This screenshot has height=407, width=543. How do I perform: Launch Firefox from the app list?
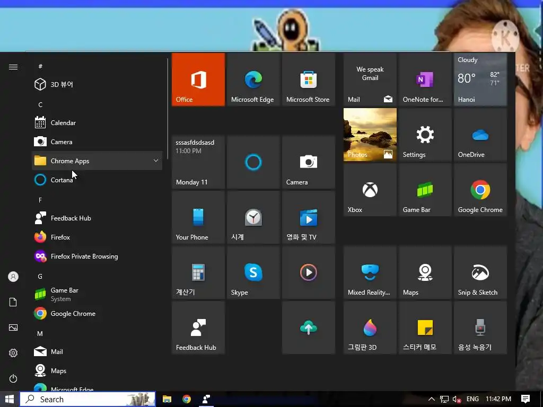(x=97, y=237)
